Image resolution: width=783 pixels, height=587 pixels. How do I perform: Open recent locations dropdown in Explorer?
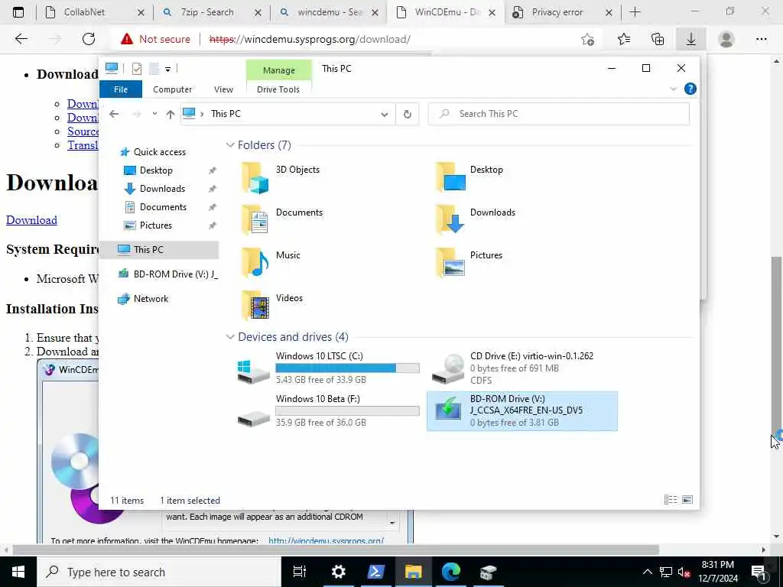click(x=154, y=114)
